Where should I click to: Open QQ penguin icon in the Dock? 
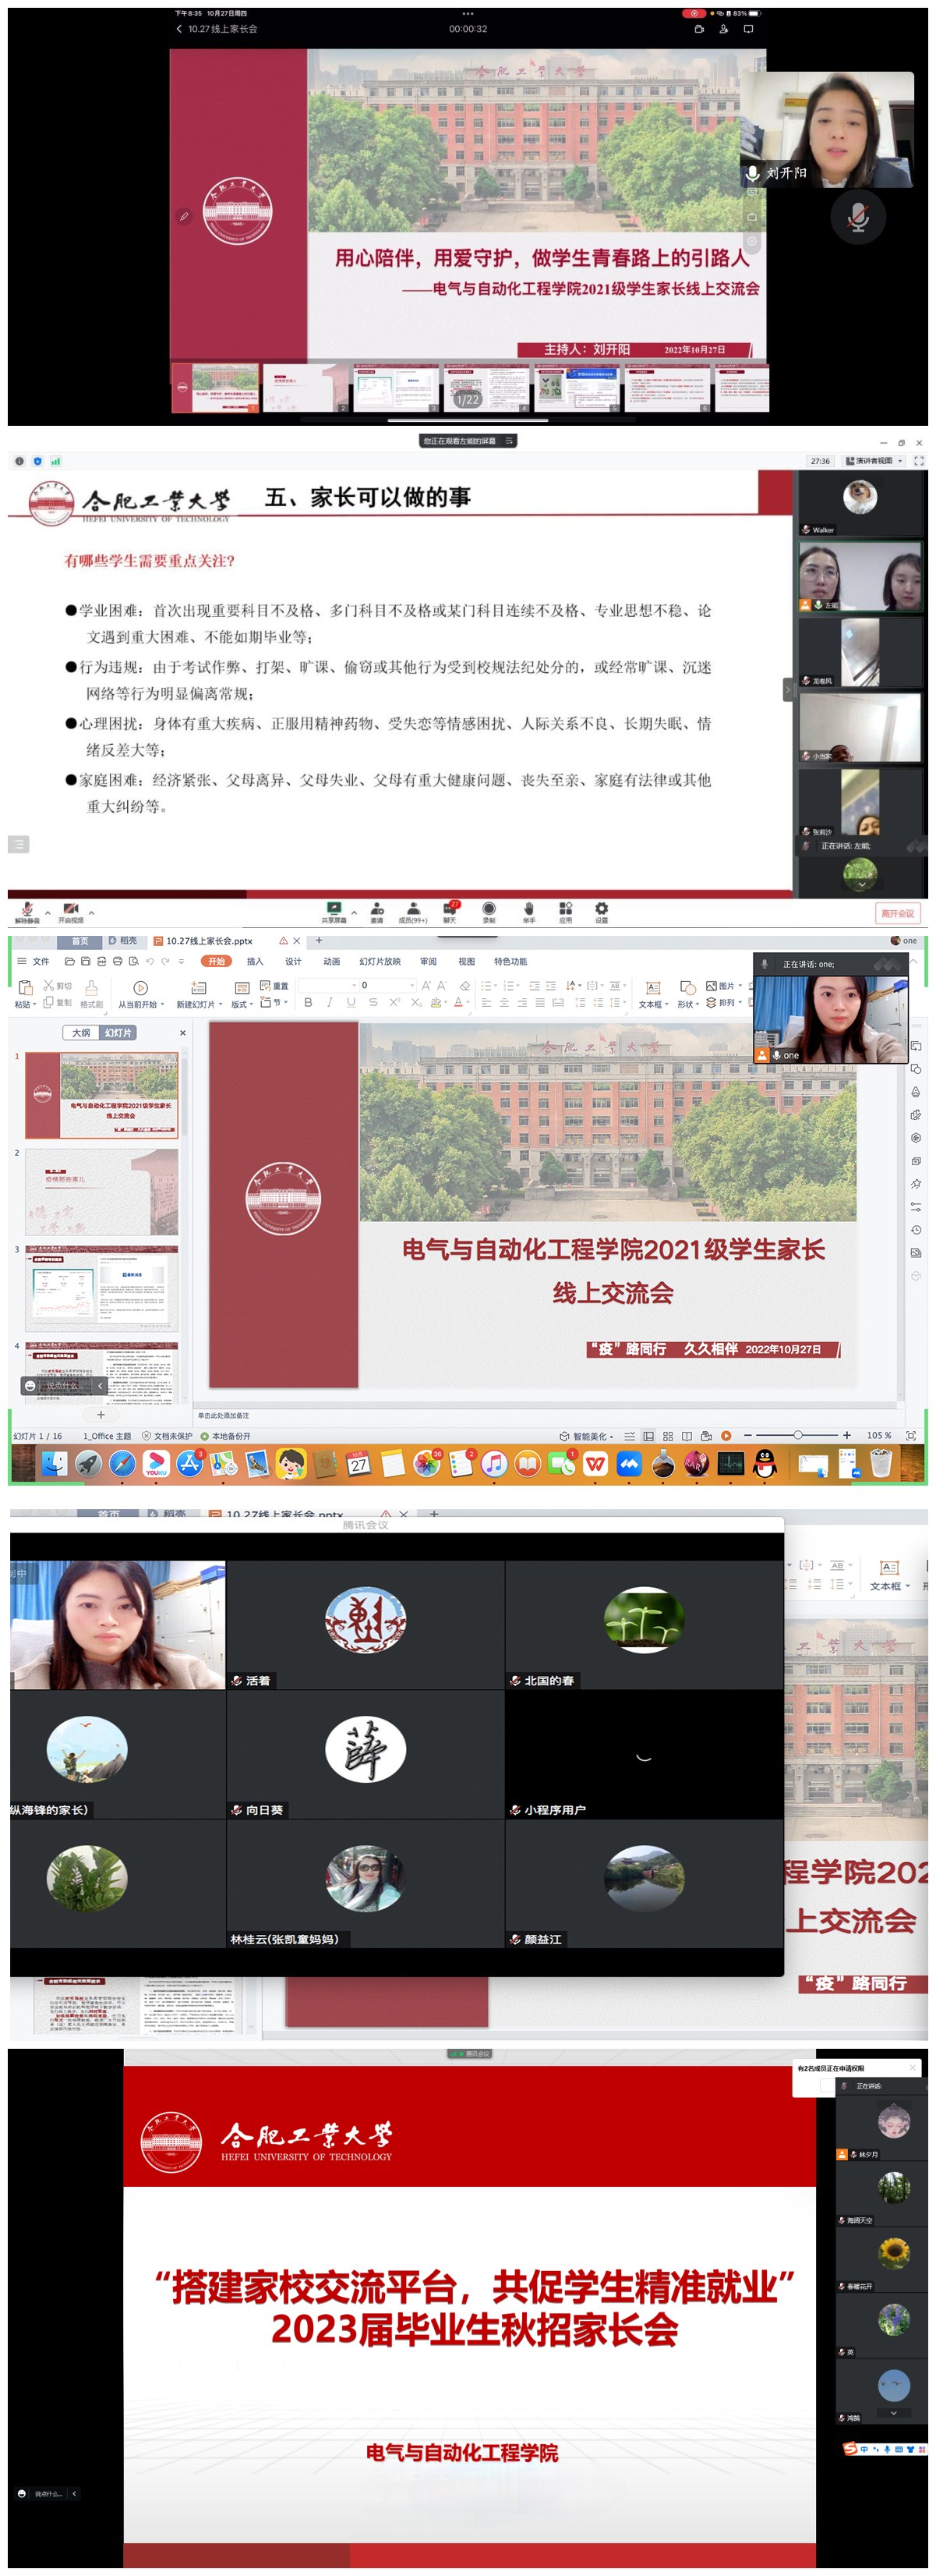(x=765, y=1464)
